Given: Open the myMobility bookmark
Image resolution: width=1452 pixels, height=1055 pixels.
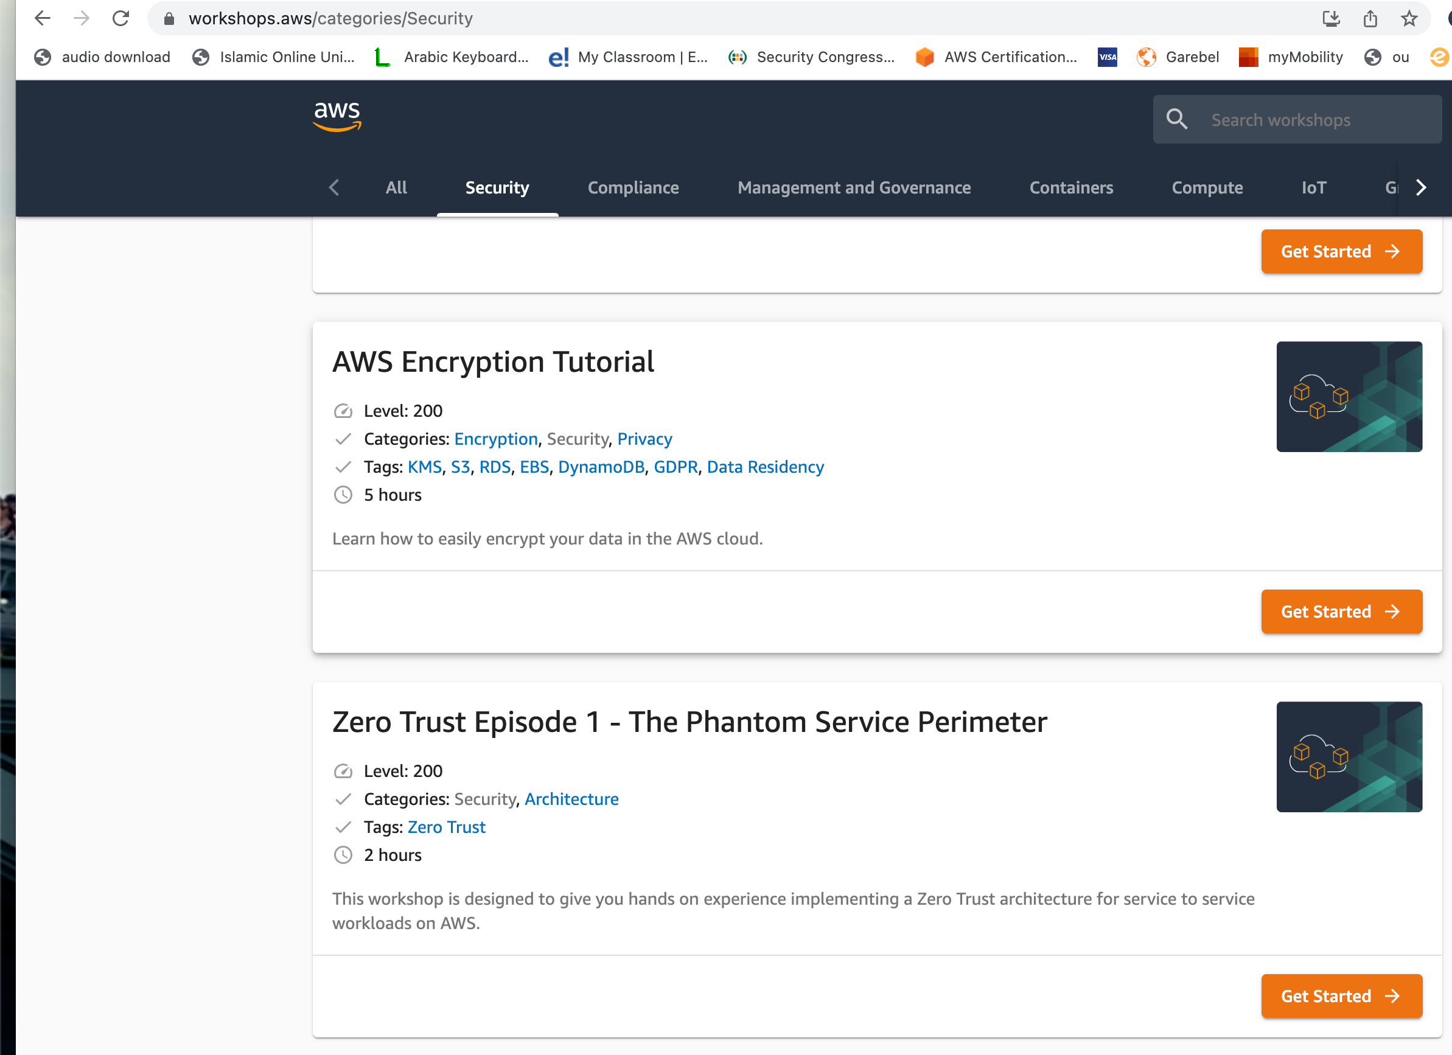Looking at the screenshot, I should pos(1292,57).
